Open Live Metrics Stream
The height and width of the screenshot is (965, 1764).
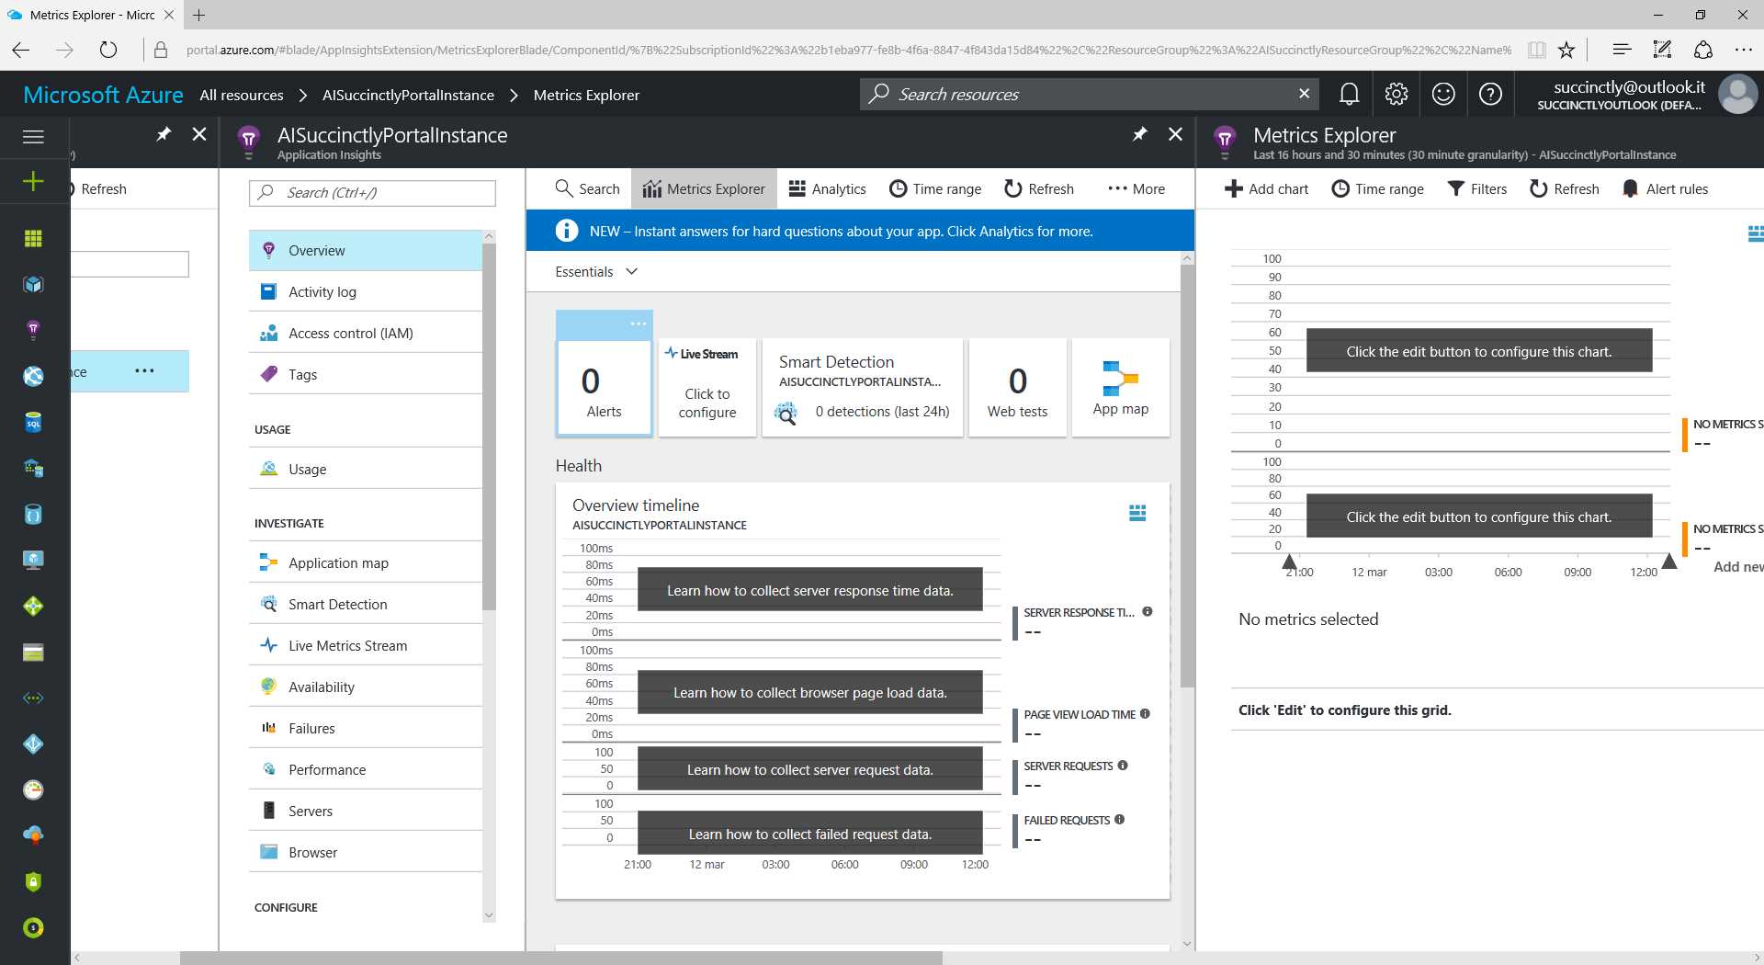(x=366, y=645)
